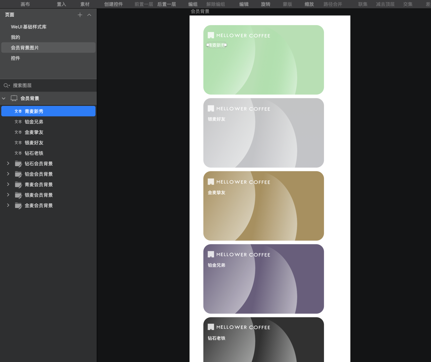Click the 页面 panel header
The height and width of the screenshot is (362, 431).
(10, 15)
